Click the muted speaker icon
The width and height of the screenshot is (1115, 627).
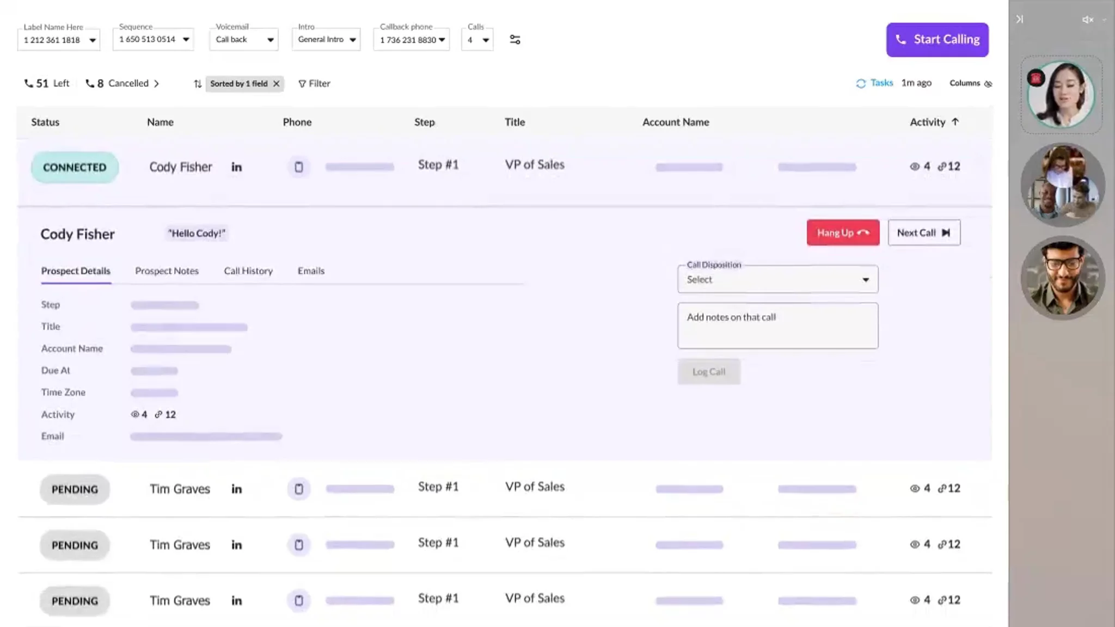click(1087, 20)
